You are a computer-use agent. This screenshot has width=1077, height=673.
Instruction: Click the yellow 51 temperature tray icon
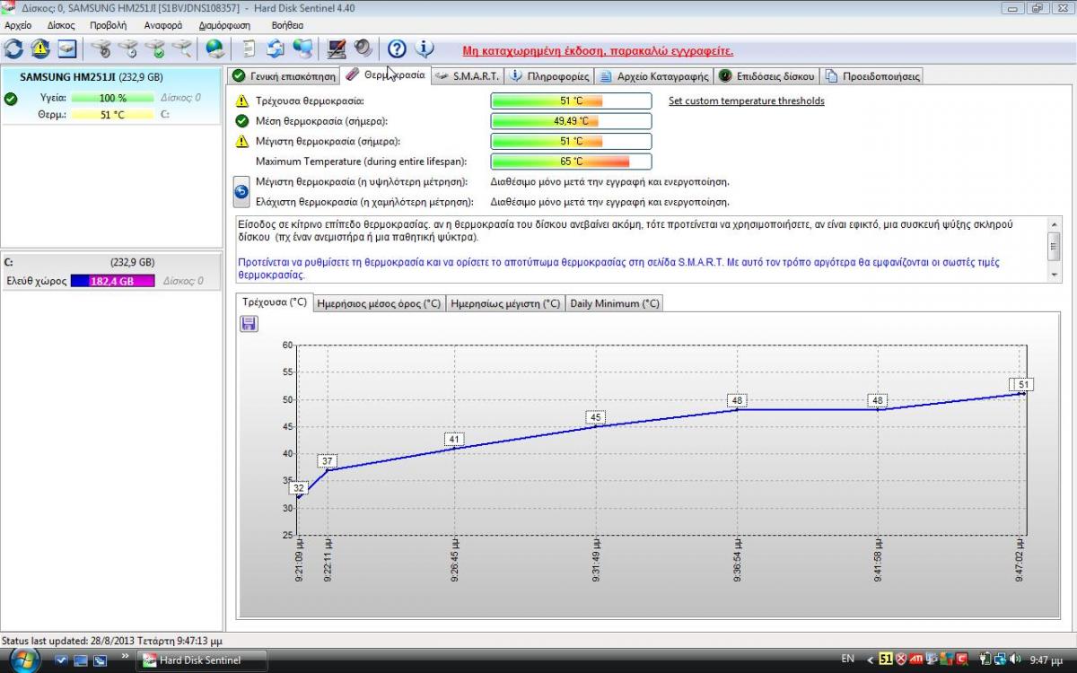click(885, 660)
